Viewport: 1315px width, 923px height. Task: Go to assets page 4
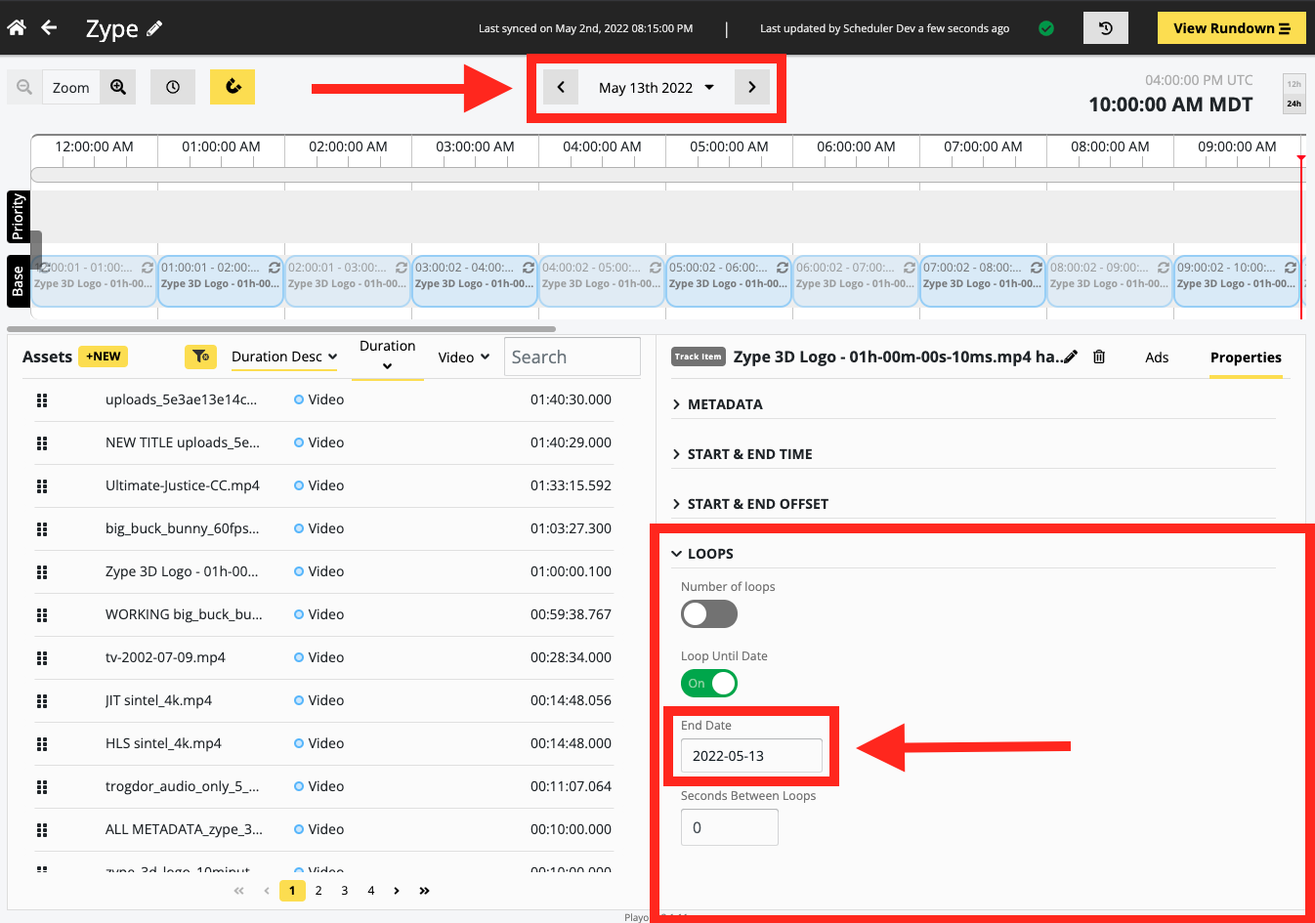(371, 891)
